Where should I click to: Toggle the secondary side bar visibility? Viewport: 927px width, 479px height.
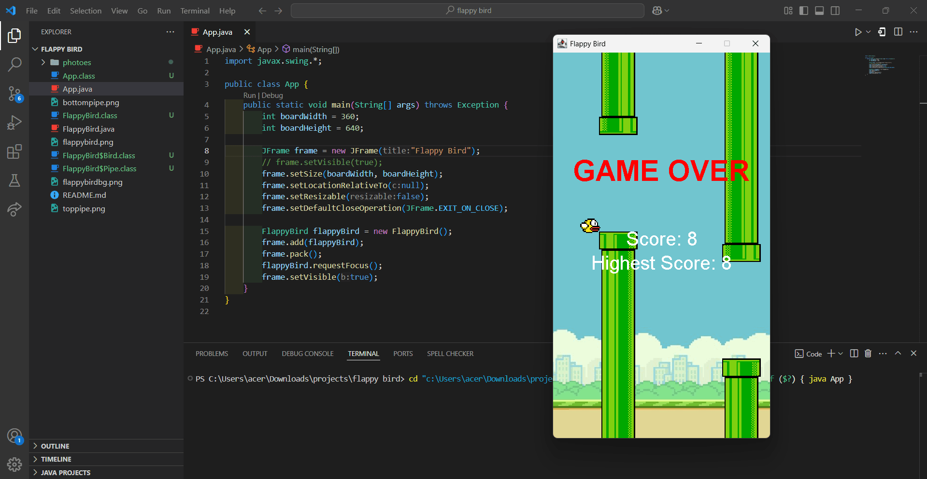click(835, 11)
